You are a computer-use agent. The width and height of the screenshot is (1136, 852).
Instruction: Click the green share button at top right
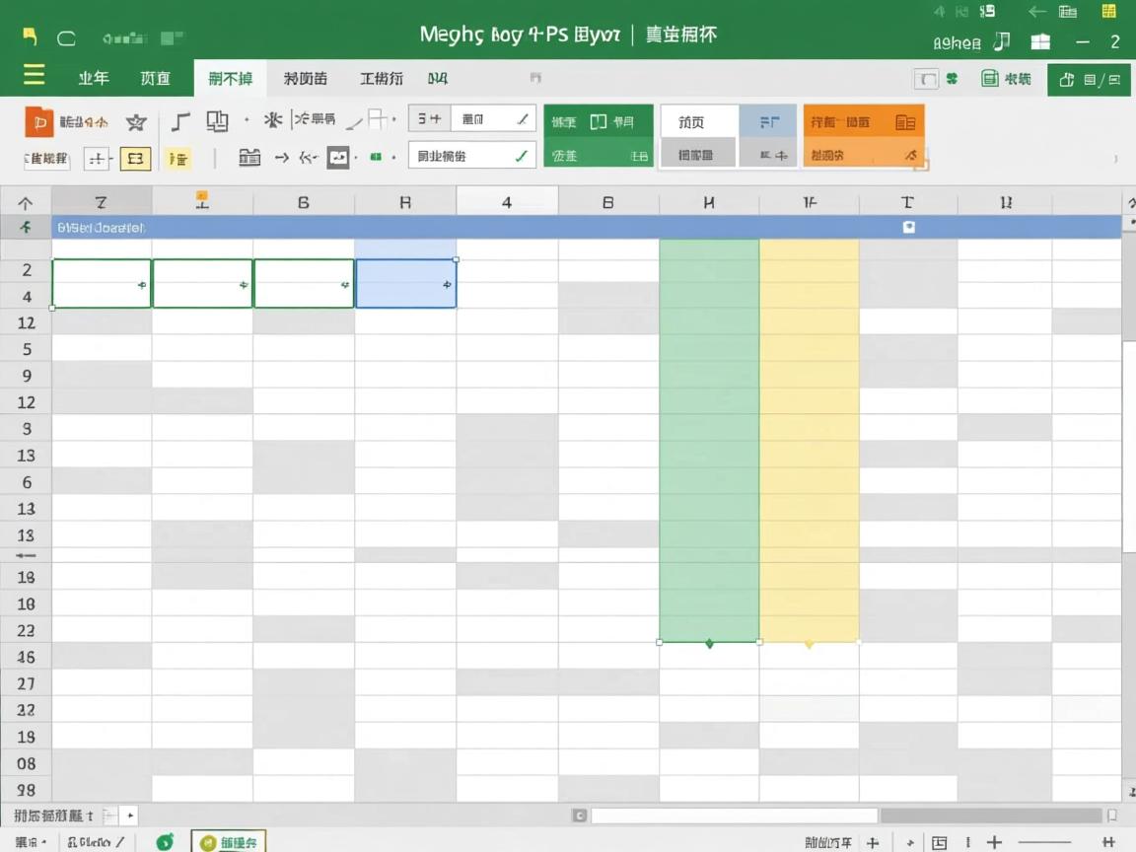[x=1089, y=80]
